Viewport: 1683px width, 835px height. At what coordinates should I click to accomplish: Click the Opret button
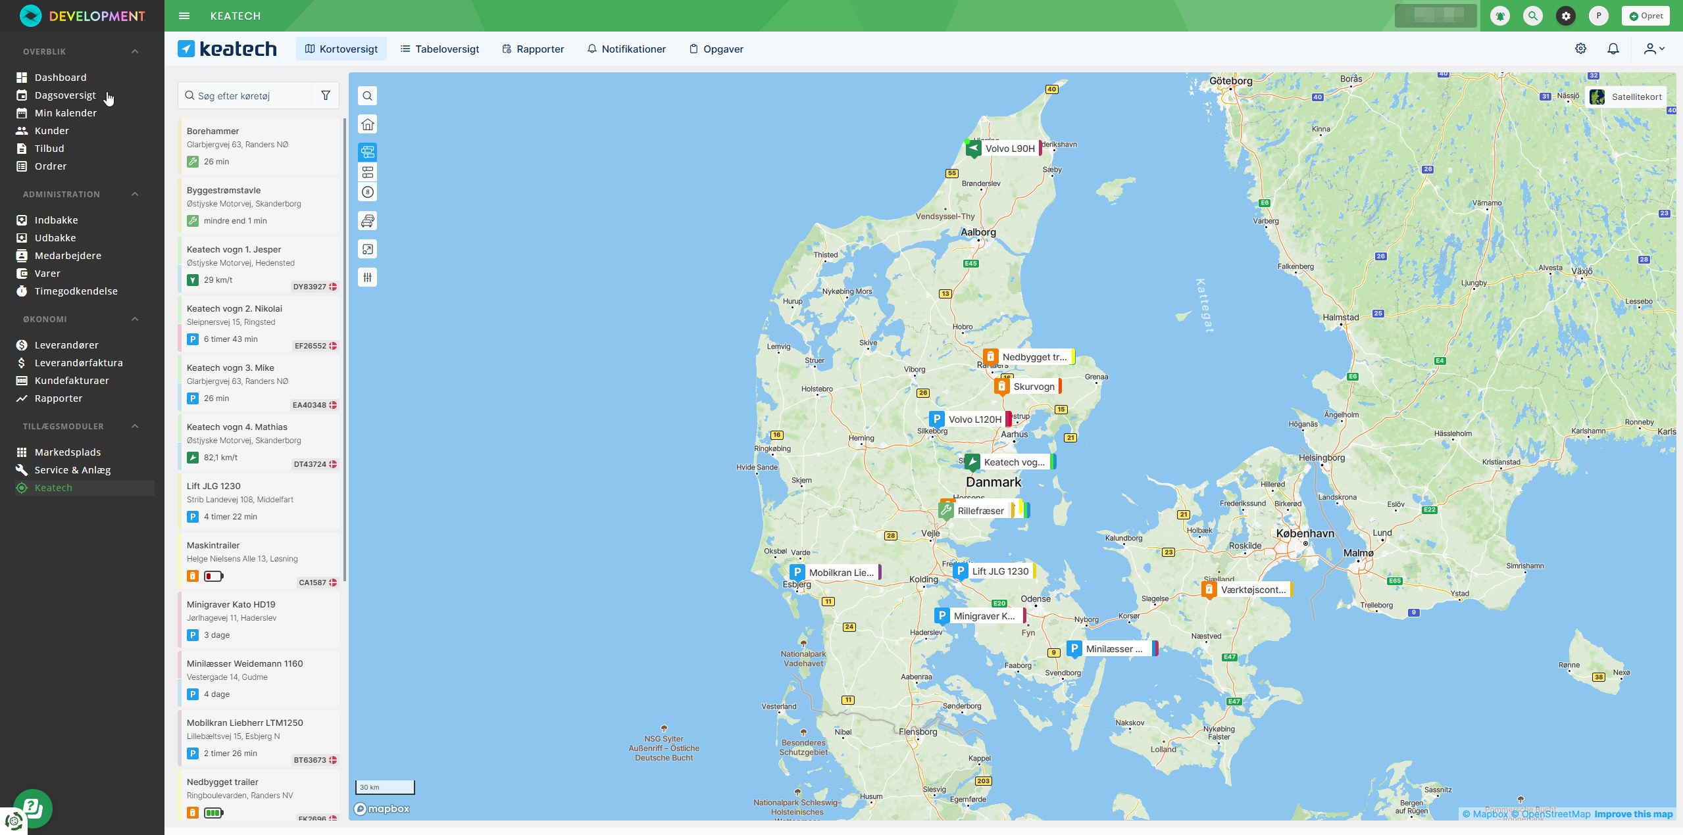coord(1646,16)
